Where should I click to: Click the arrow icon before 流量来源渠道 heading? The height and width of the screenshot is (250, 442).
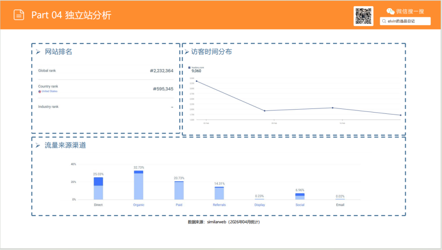[37, 145]
